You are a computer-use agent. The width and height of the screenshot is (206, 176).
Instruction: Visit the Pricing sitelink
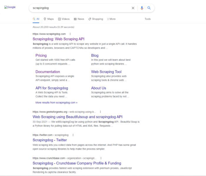[x=41, y=55]
